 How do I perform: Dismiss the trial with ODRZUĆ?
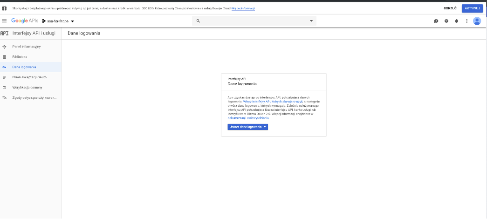(x=450, y=8)
